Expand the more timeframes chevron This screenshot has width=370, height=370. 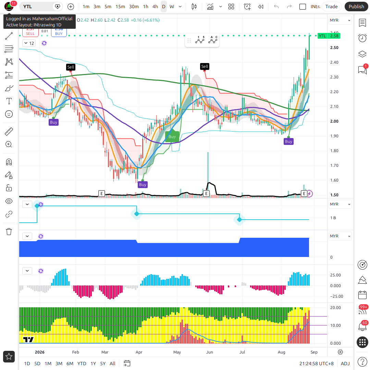(x=180, y=7)
